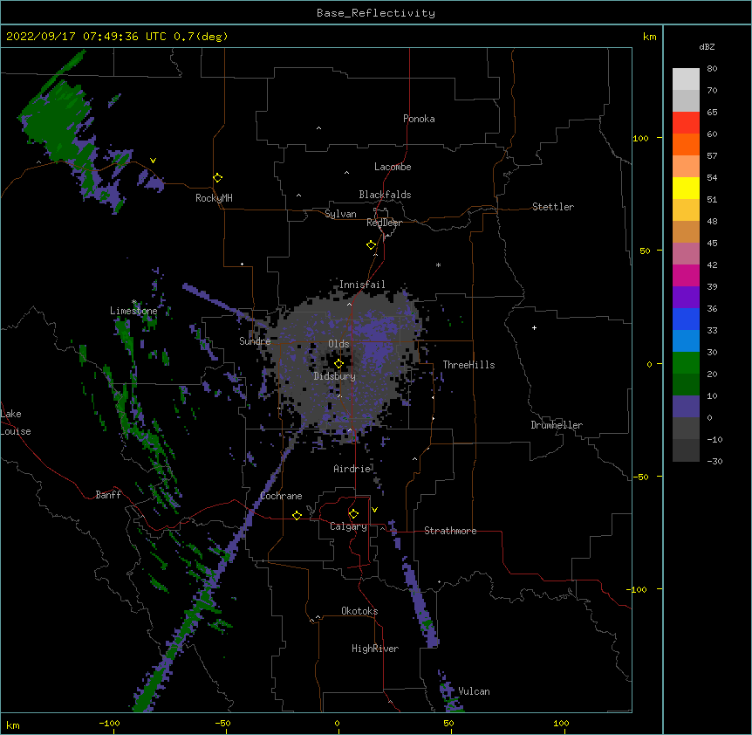Click the yellow V marker northeast of Calgary
Screen dimensions: 752x735
[374, 510]
